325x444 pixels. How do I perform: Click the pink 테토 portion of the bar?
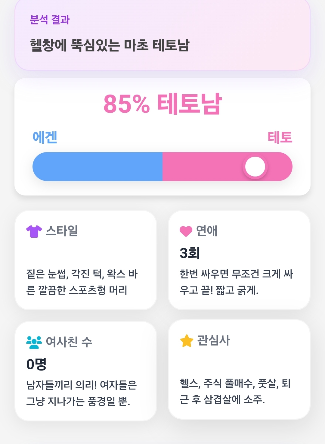227,167
